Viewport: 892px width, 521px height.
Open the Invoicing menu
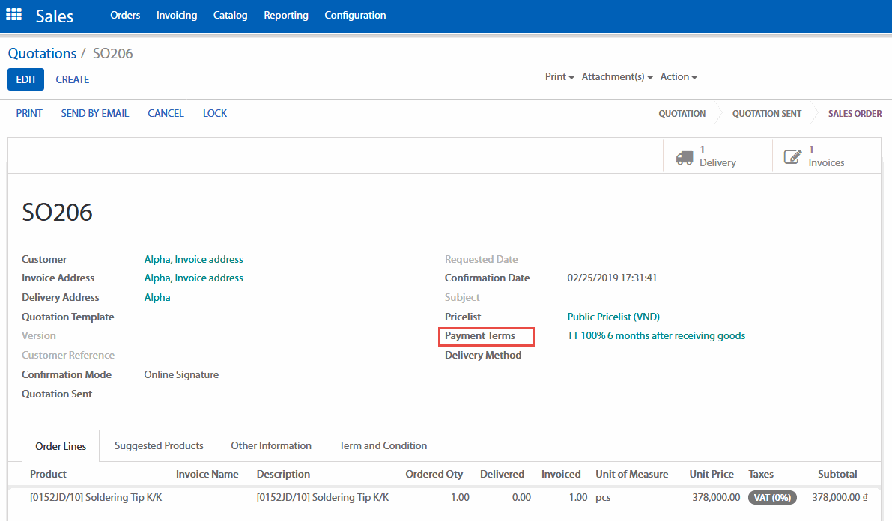[x=177, y=15]
